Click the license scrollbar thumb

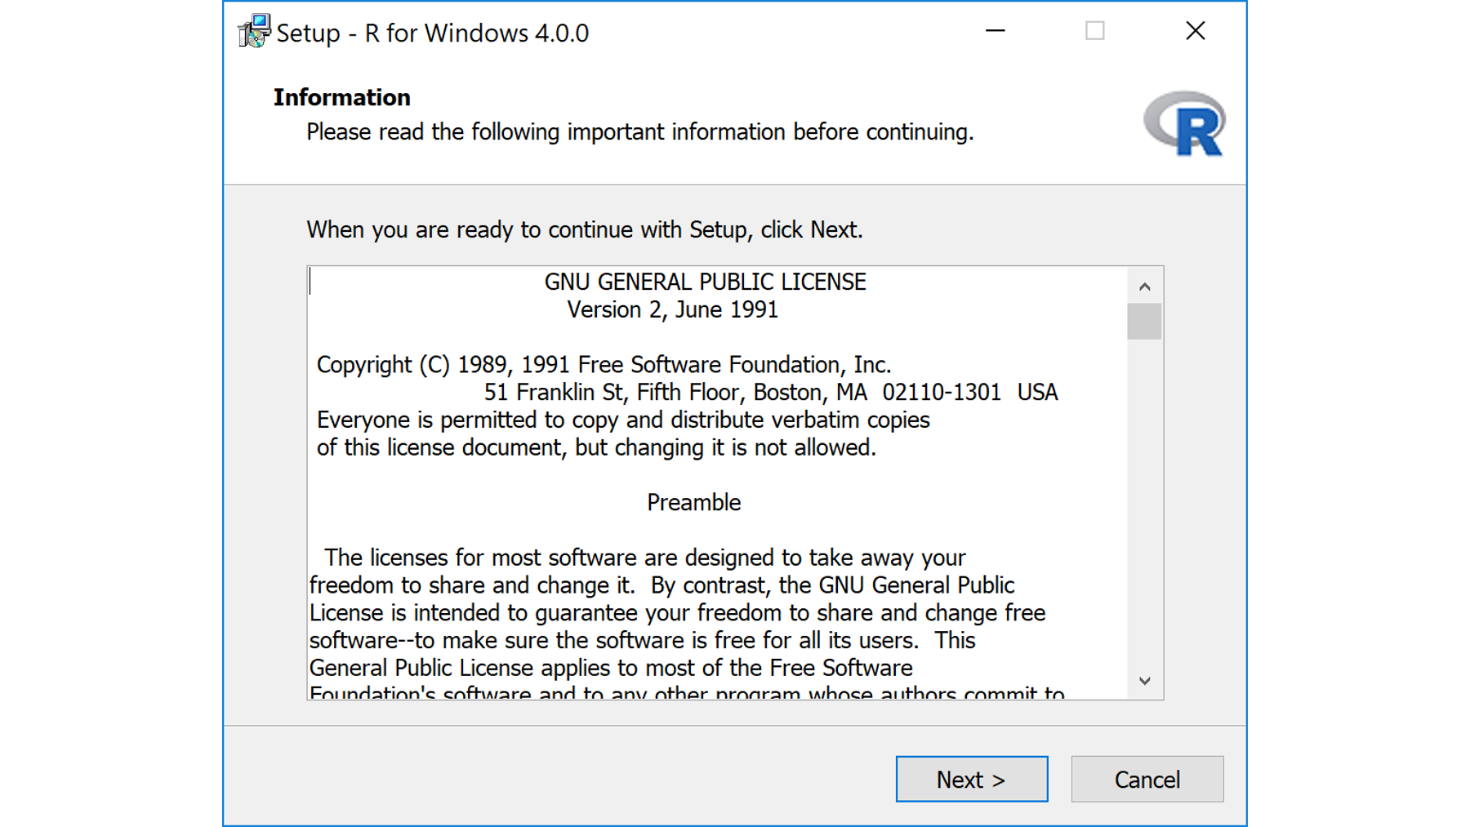1144,321
